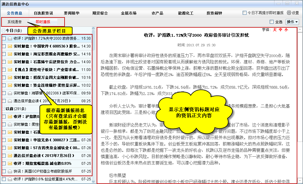This screenshot has width=303, height=184.
Task: Click envelope icon of 通达信开盘必读 (2013年7月26日)
Action: [10, 156]
